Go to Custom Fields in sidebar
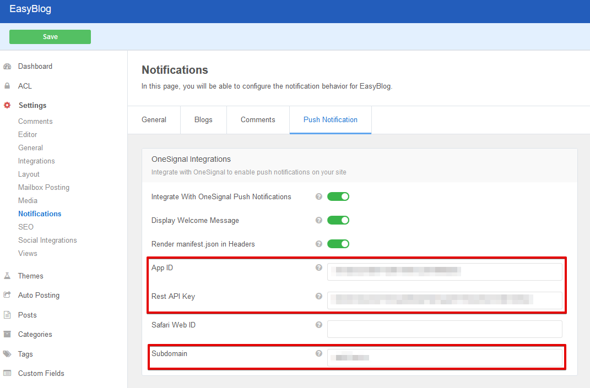The width and height of the screenshot is (590, 388). [41, 373]
